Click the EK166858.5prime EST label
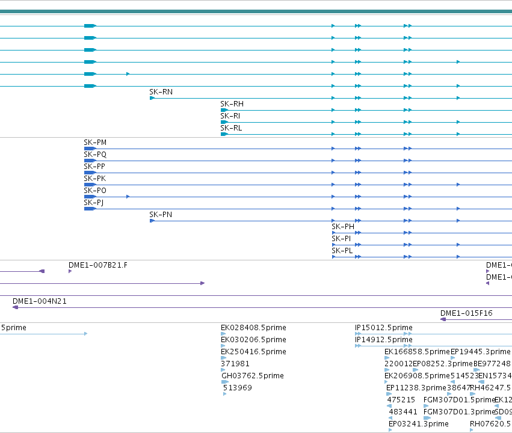Viewport: 512px width, 433px height. click(417, 352)
